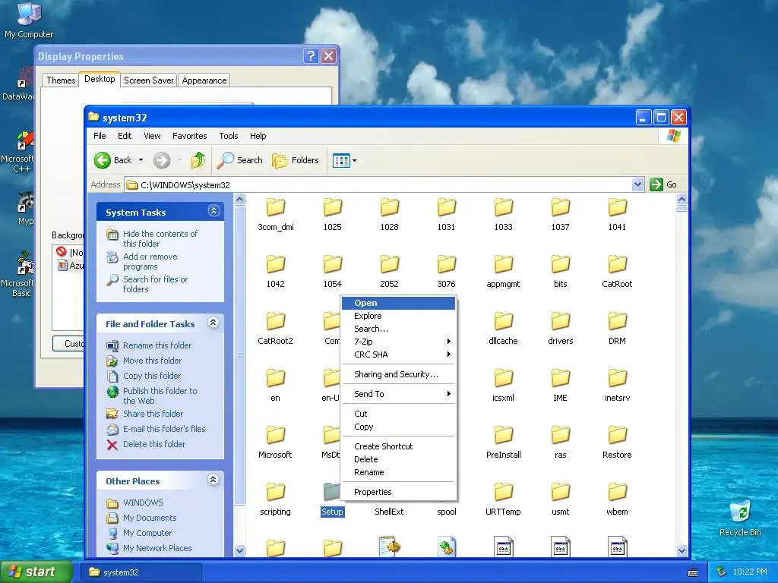Click the Start button
Screen dimensions: 778x583
click(x=36, y=572)
